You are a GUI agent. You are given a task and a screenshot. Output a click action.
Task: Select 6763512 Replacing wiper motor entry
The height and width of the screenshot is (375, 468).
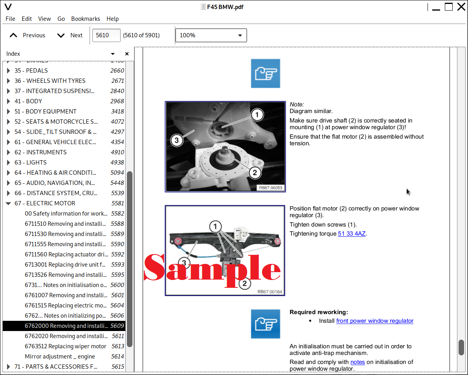[x=65, y=346]
